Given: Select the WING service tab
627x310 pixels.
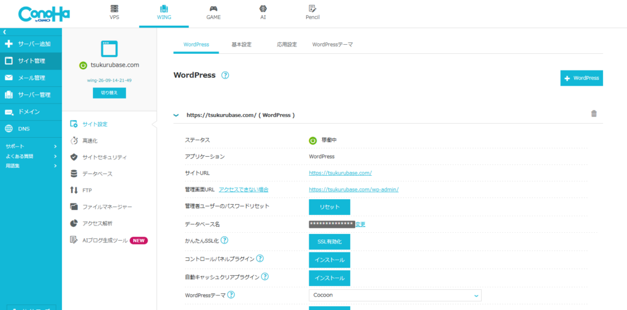Looking at the screenshot, I should coord(164,13).
